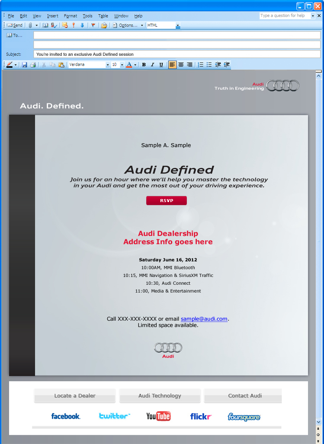Open the Edit menu
Screen dimensions: 324x444
[x=23, y=16]
